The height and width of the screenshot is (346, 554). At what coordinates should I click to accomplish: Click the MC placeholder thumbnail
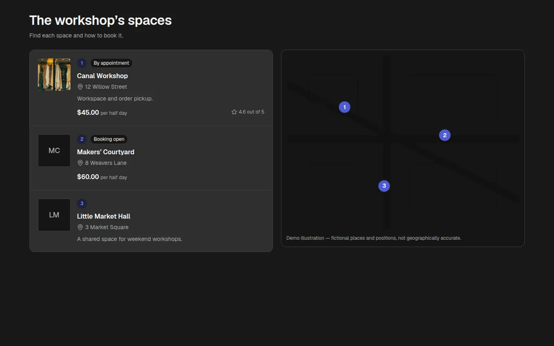[54, 151]
